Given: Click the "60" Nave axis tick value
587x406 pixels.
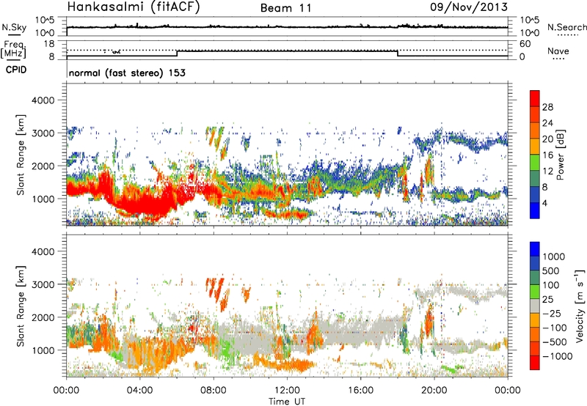Looking at the screenshot, I should click(525, 44).
